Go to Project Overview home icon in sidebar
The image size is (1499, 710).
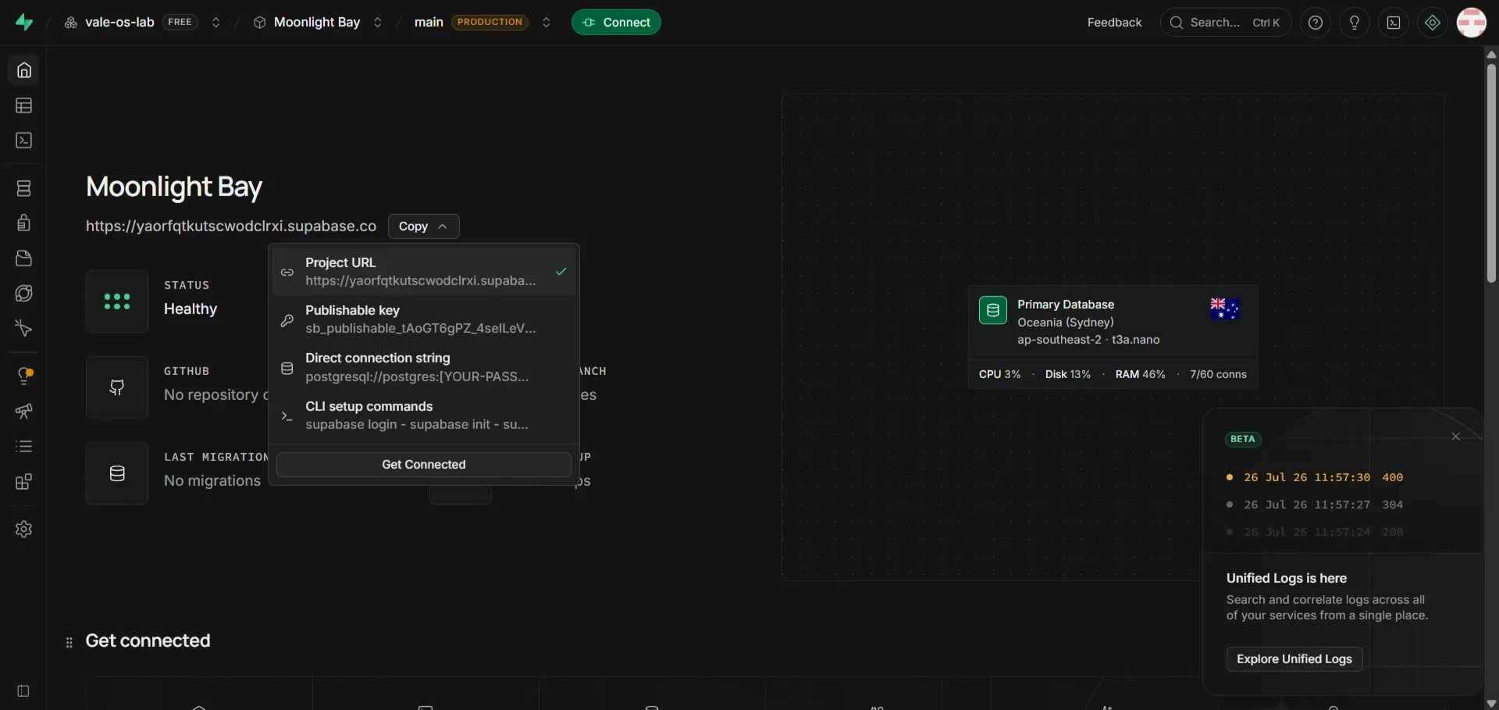pyautogui.click(x=24, y=70)
